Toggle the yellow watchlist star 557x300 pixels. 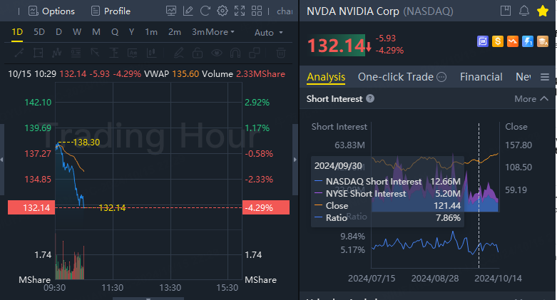tap(543, 11)
